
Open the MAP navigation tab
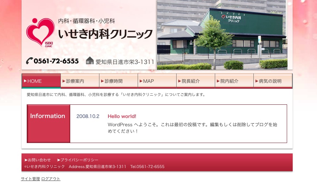(157, 81)
